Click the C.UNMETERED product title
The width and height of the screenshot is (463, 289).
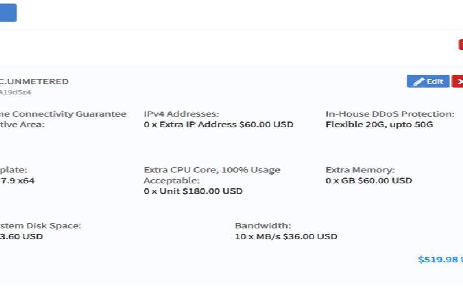coord(34,81)
